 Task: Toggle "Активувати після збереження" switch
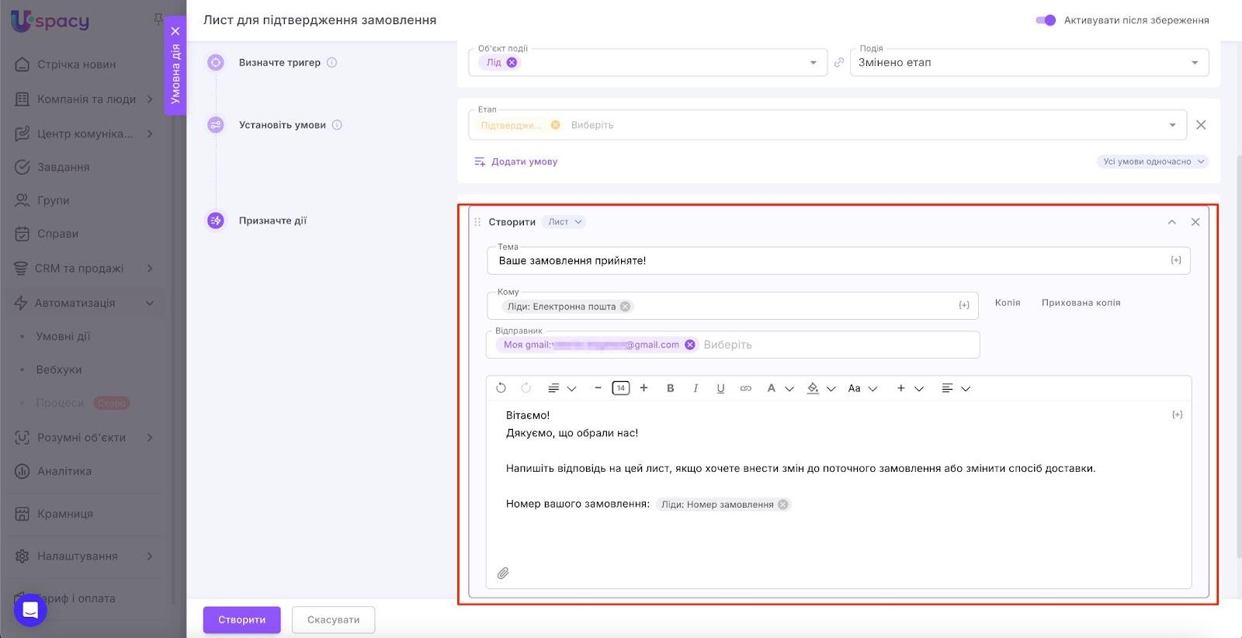pos(1046,20)
